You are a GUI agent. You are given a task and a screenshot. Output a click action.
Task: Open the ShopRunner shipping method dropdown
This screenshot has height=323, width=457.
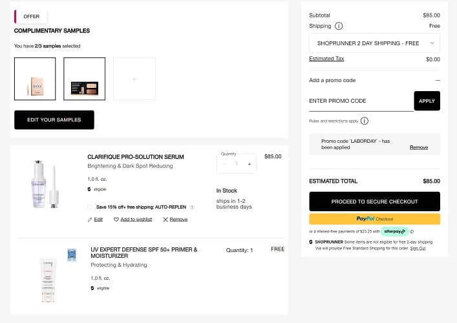[374, 43]
